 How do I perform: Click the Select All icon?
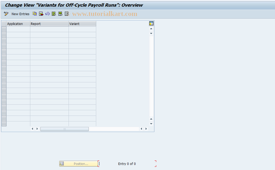[54, 14]
